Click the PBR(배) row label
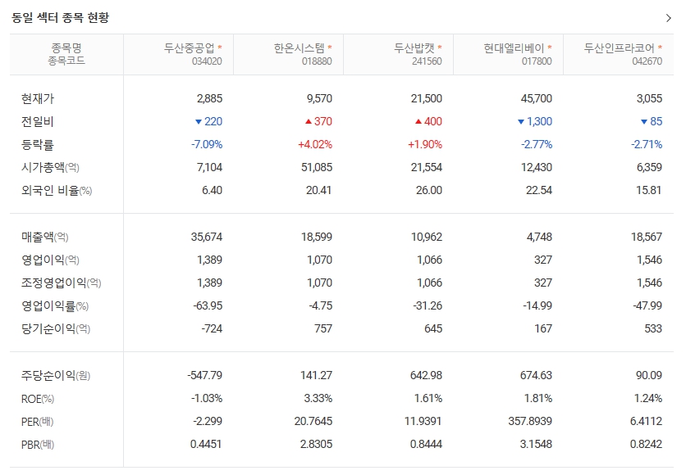The width and height of the screenshot is (686, 475). pyautogui.click(x=38, y=445)
